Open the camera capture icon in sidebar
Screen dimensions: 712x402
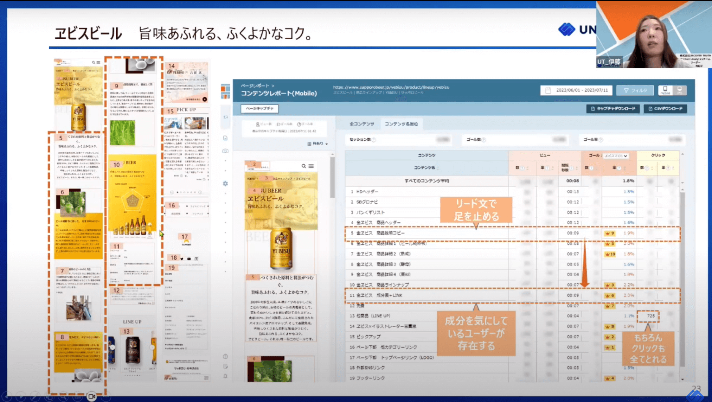[x=225, y=151]
